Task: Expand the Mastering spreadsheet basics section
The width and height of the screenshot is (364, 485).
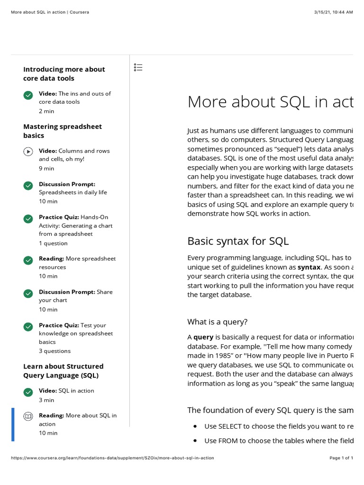Action: [63, 131]
